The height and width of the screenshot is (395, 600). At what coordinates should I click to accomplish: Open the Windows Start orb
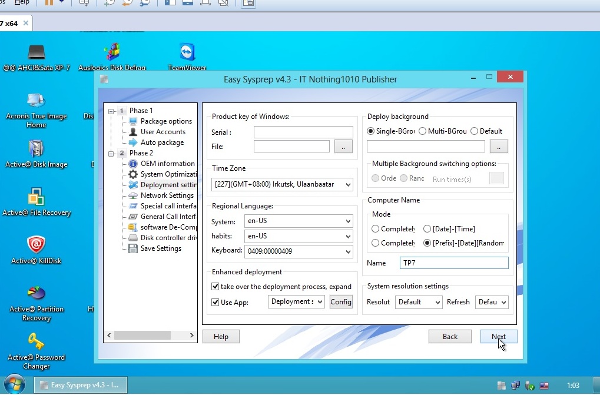tap(15, 384)
